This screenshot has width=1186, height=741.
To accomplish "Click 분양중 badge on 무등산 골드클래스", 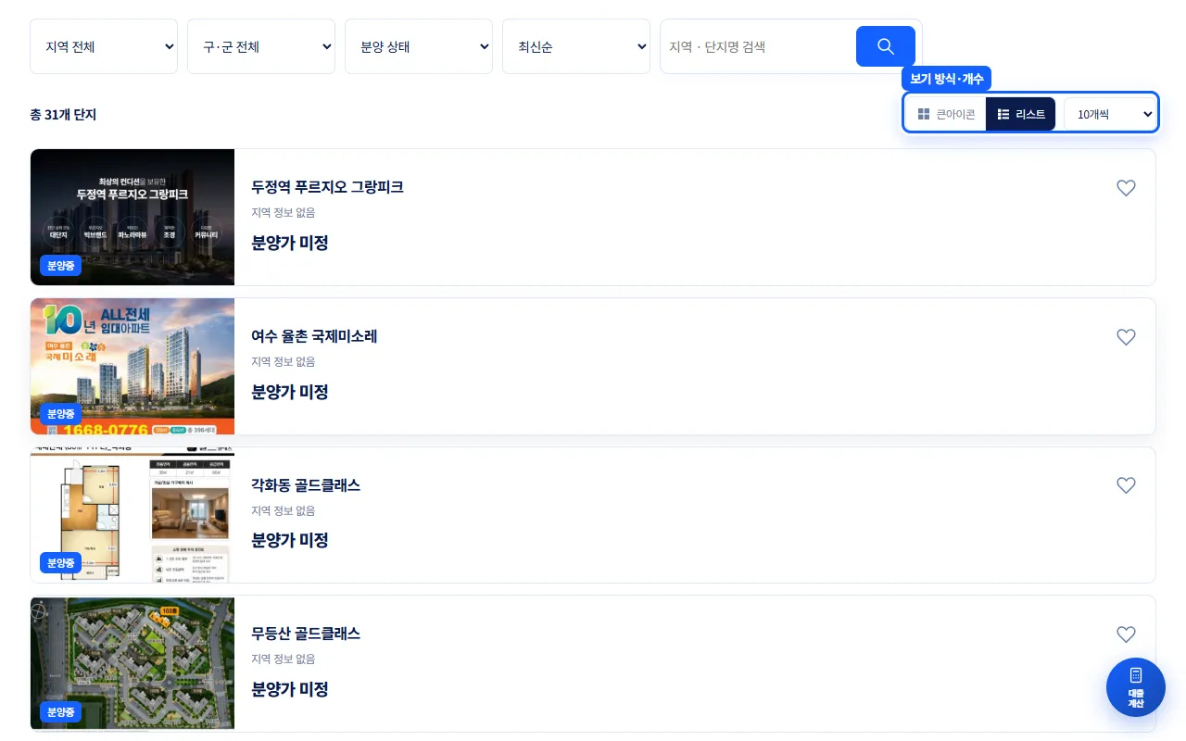I will point(60,712).
